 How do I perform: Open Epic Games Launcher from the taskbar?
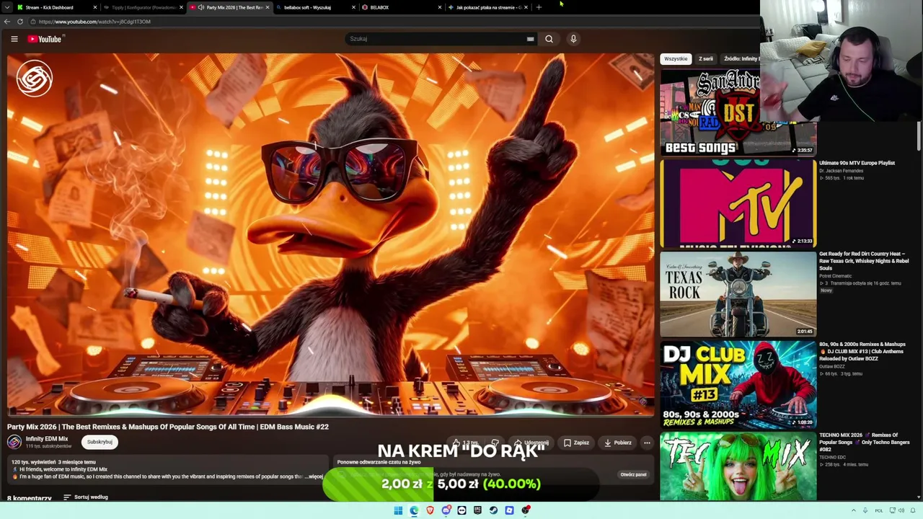point(478,510)
